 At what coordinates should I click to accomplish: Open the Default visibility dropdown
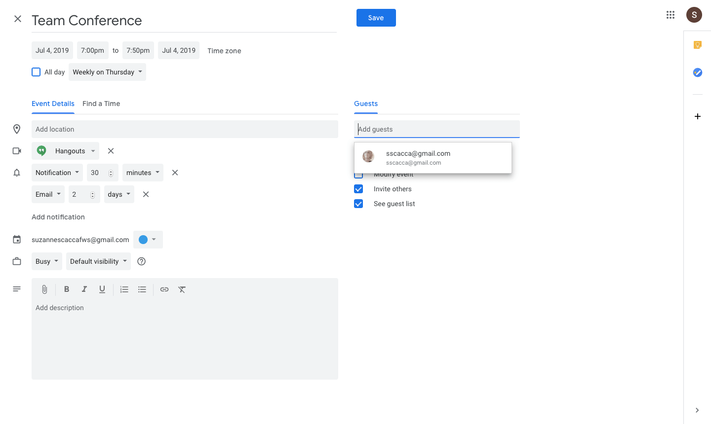point(98,261)
